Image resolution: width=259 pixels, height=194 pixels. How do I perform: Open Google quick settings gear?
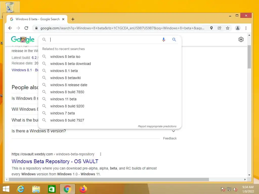pos(241,39)
